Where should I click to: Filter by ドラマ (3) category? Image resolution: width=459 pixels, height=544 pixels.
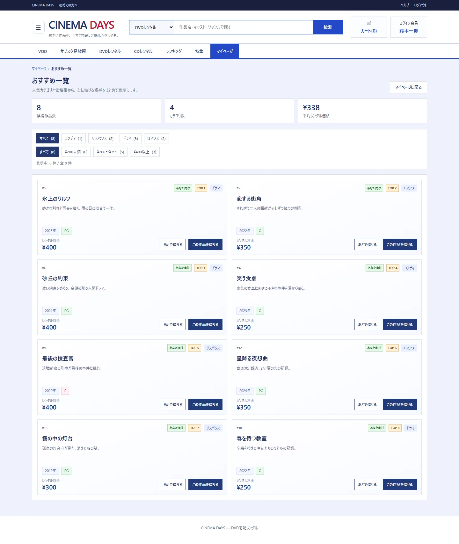pyautogui.click(x=130, y=138)
